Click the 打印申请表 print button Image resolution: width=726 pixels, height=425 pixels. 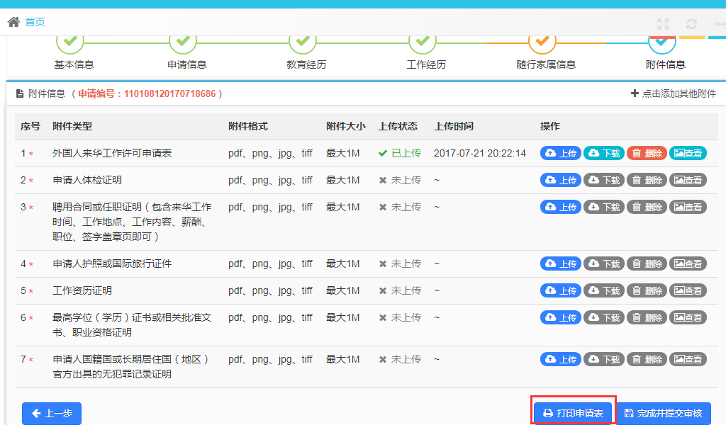point(573,413)
